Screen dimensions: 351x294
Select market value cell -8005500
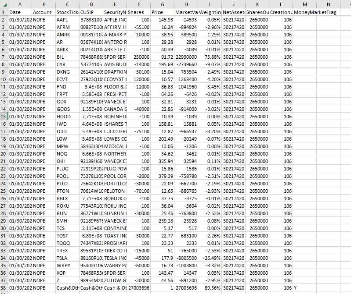click(186, 258)
